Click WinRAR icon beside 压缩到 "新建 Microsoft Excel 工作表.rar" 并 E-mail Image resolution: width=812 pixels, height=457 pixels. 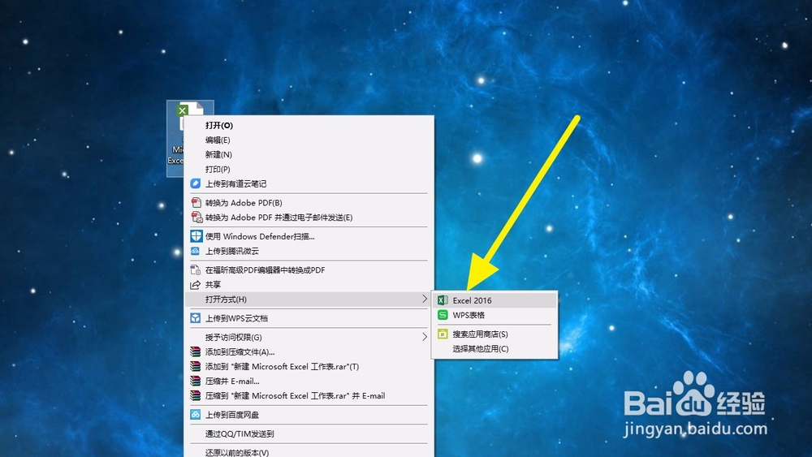(195, 395)
